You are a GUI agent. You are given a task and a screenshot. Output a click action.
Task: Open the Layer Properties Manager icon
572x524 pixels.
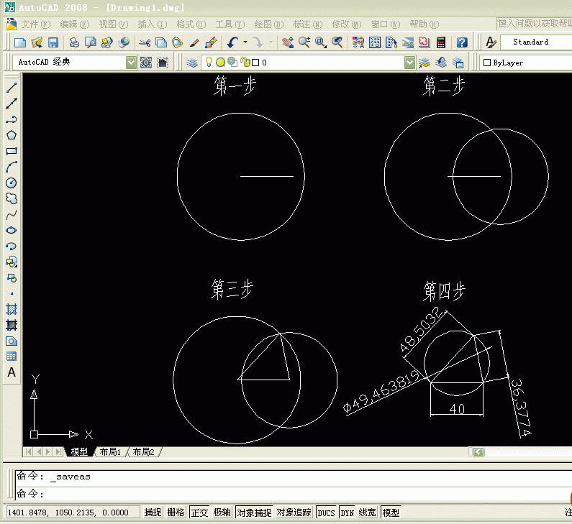coord(192,63)
